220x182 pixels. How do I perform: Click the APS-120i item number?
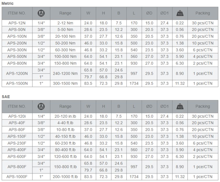pyautogui.click(x=17, y=116)
